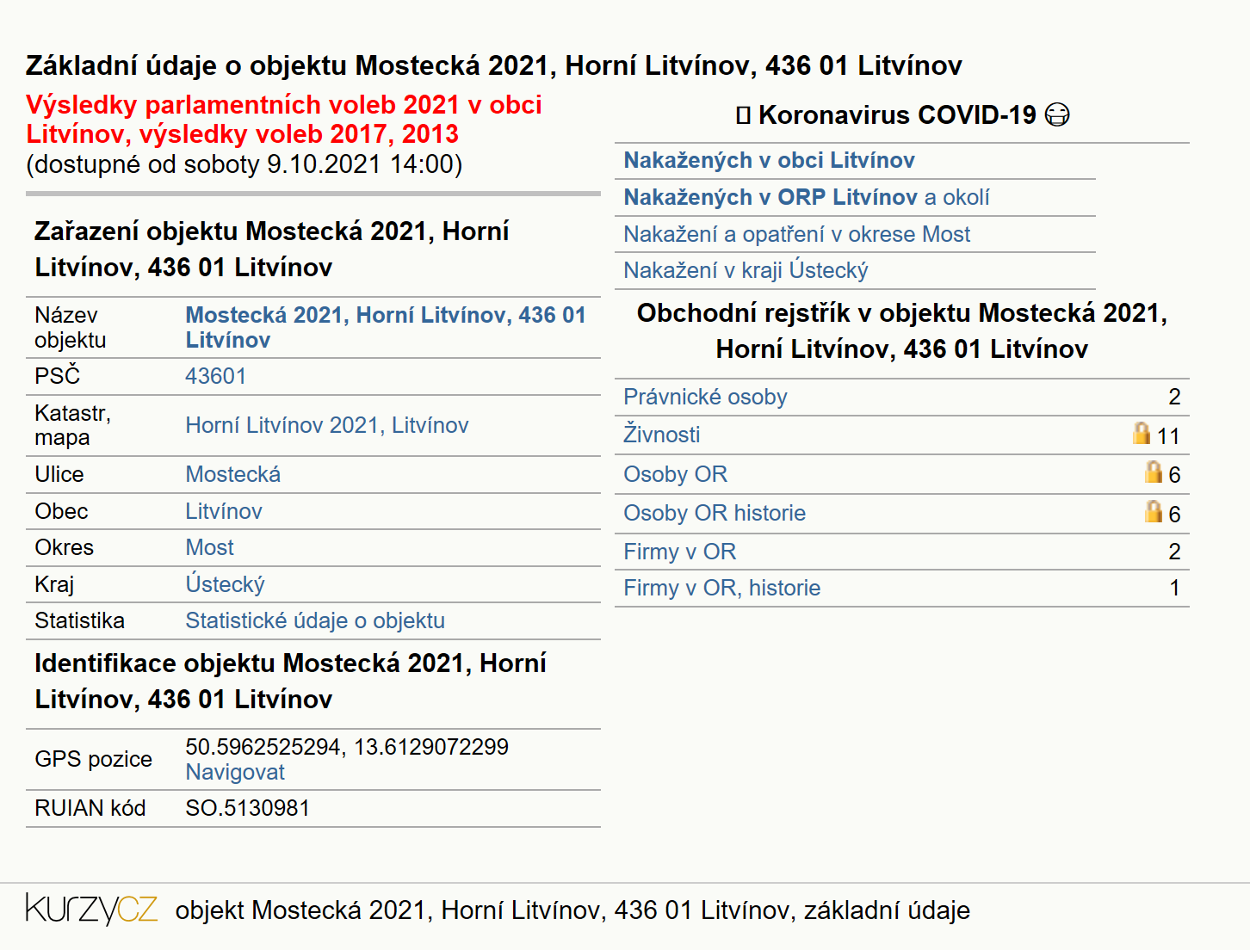Open the Mostecká street link
The width and height of the screenshot is (1250, 950).
[x=233, y=474]
